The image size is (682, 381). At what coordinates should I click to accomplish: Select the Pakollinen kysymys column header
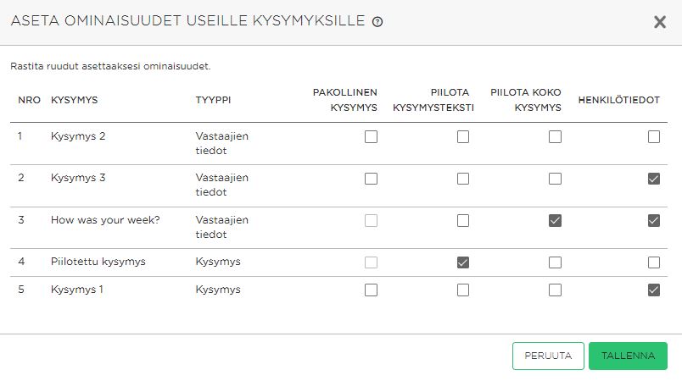pos(345,100)
